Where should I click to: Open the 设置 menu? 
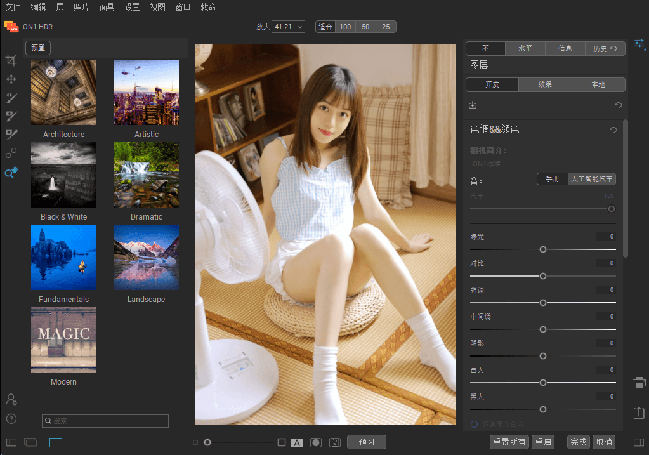click(x=132, y=7)
